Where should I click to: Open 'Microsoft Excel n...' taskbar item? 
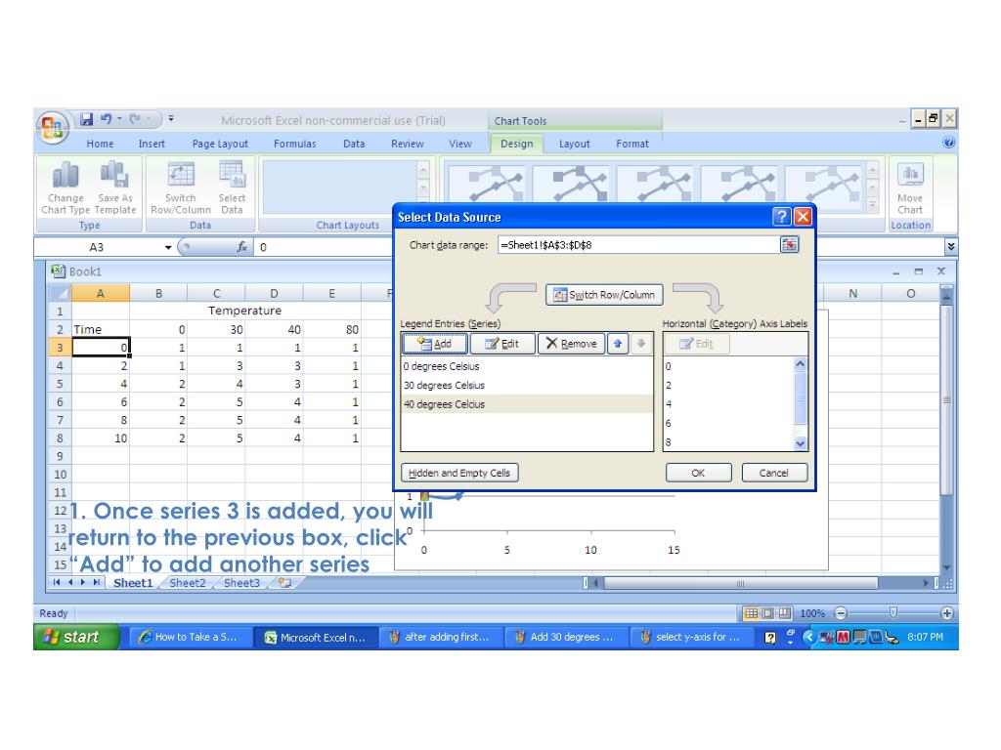316,637
